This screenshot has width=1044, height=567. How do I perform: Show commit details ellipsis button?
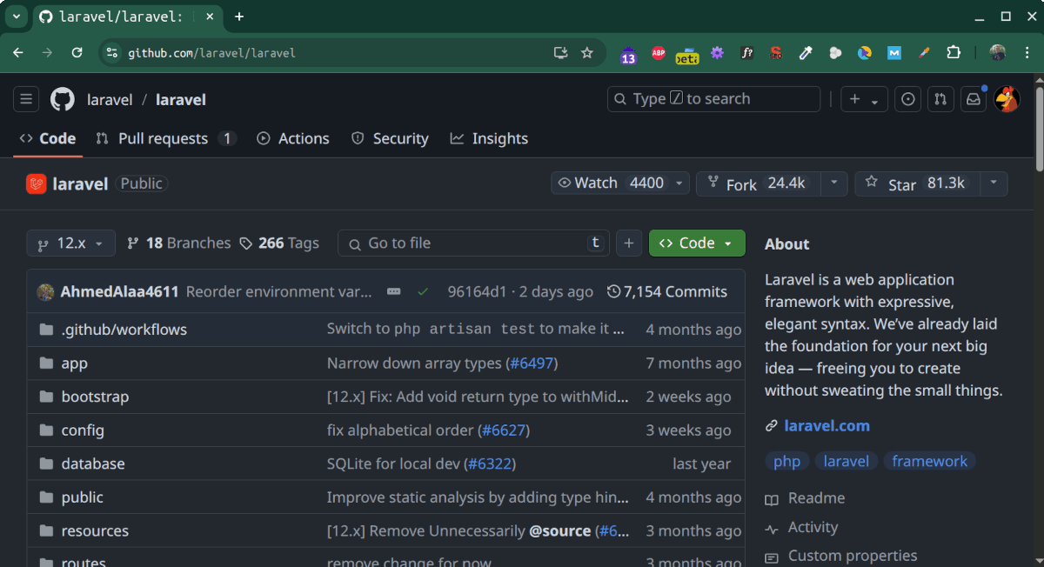[393, 292]
